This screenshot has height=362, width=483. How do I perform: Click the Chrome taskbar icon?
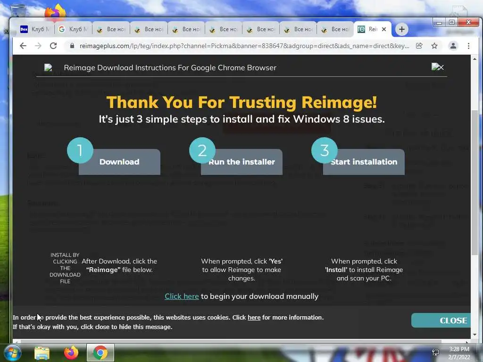100,353
